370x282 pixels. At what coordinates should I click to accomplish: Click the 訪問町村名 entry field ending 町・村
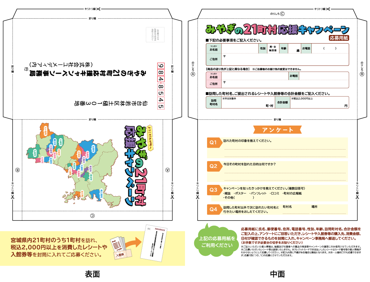point(248,102)
